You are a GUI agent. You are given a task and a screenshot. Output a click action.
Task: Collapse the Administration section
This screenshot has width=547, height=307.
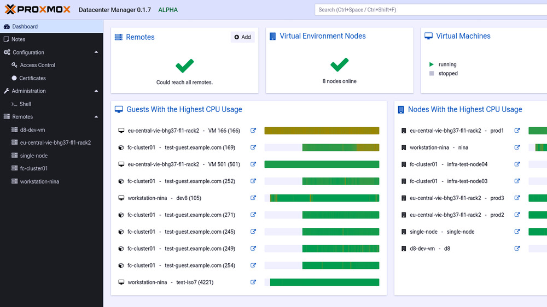click(96, 91)
